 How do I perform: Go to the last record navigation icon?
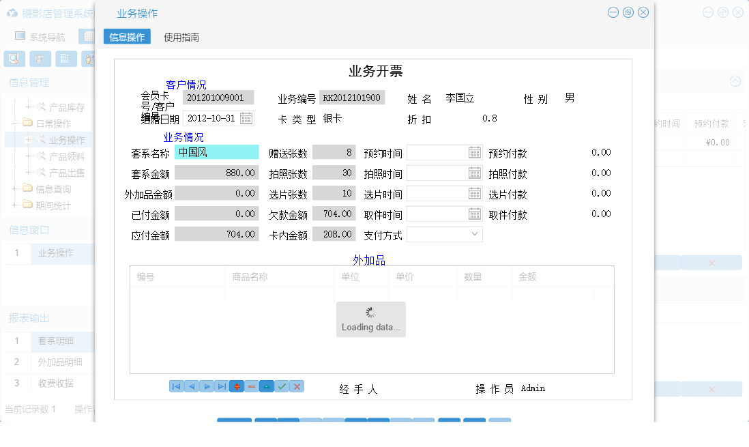[x=221, y=386]
